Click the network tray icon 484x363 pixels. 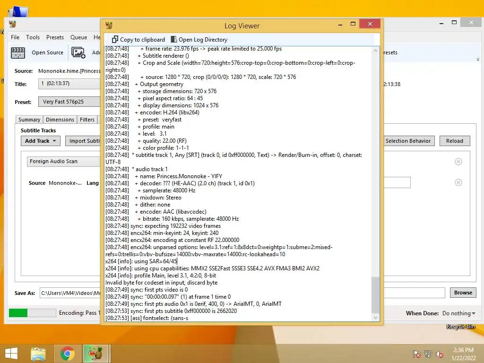(x=428, y=354)
